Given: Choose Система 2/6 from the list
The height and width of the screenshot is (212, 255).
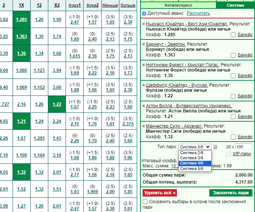Looking at the screenshot, I should [x=195, y=153].
